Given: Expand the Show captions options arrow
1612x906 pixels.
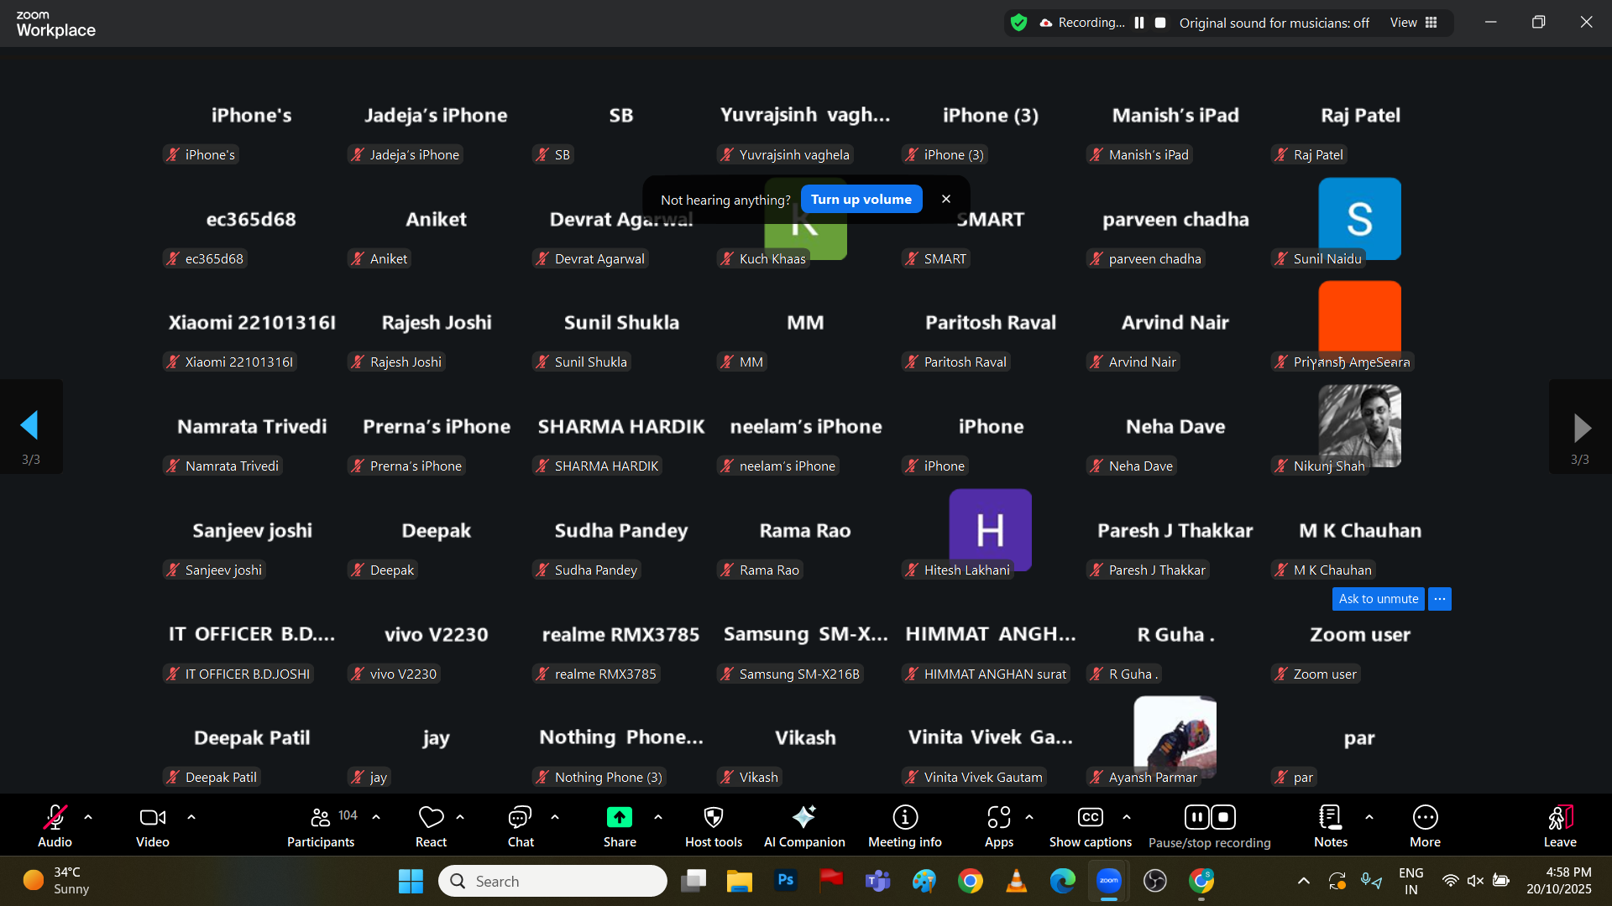Looking at the screenshot, I should click(x=1127, y=816).
